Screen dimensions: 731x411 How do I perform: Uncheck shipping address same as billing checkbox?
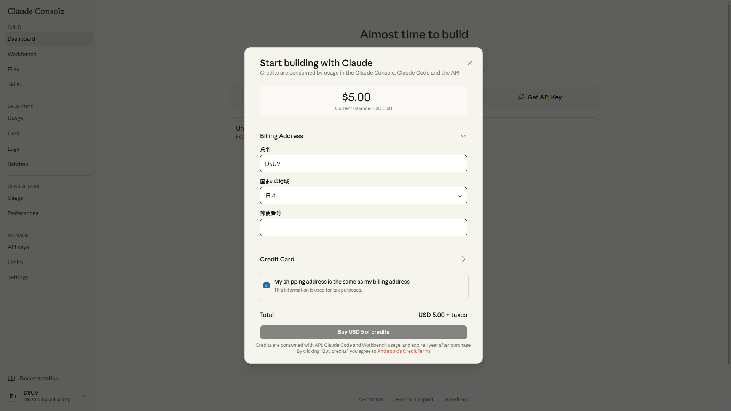[x=267, y=285]
